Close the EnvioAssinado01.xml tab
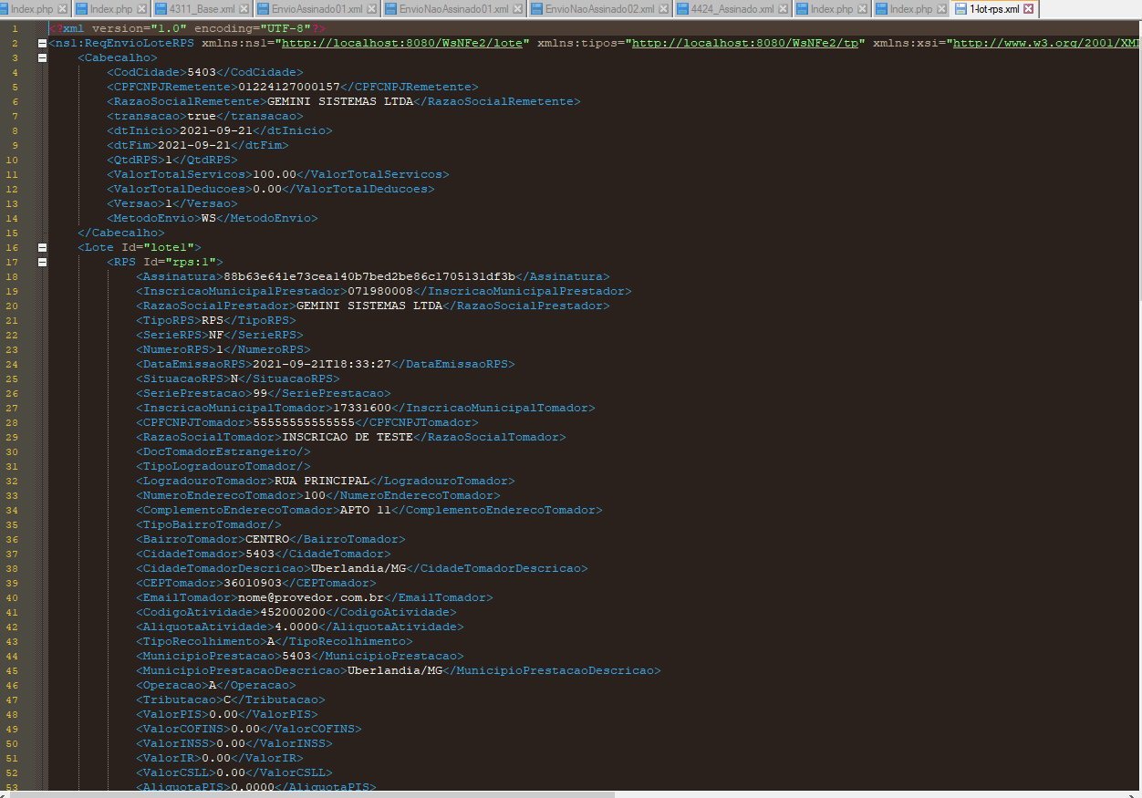Screen dimensions: 1142x798 point(372,9)
